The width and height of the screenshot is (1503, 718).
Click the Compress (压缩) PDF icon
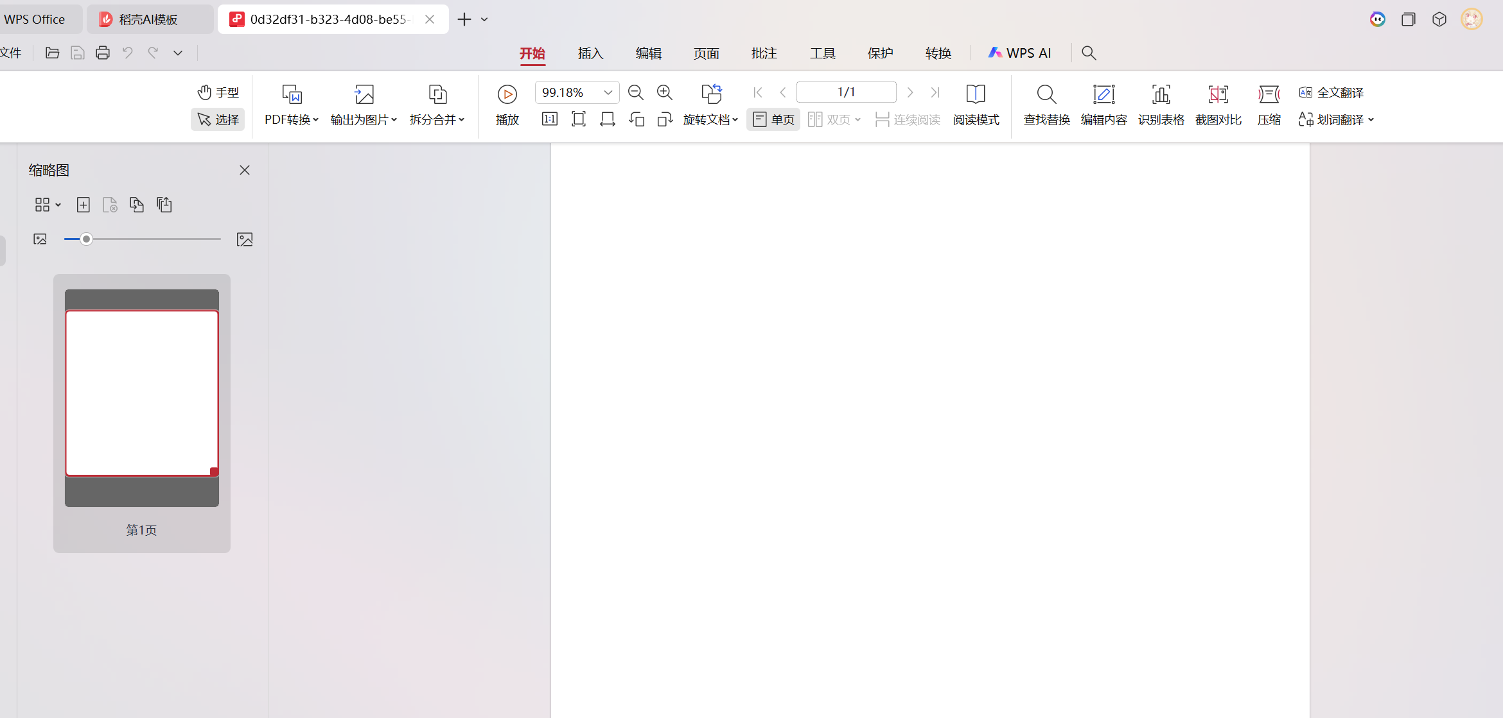coord(1269,95)
